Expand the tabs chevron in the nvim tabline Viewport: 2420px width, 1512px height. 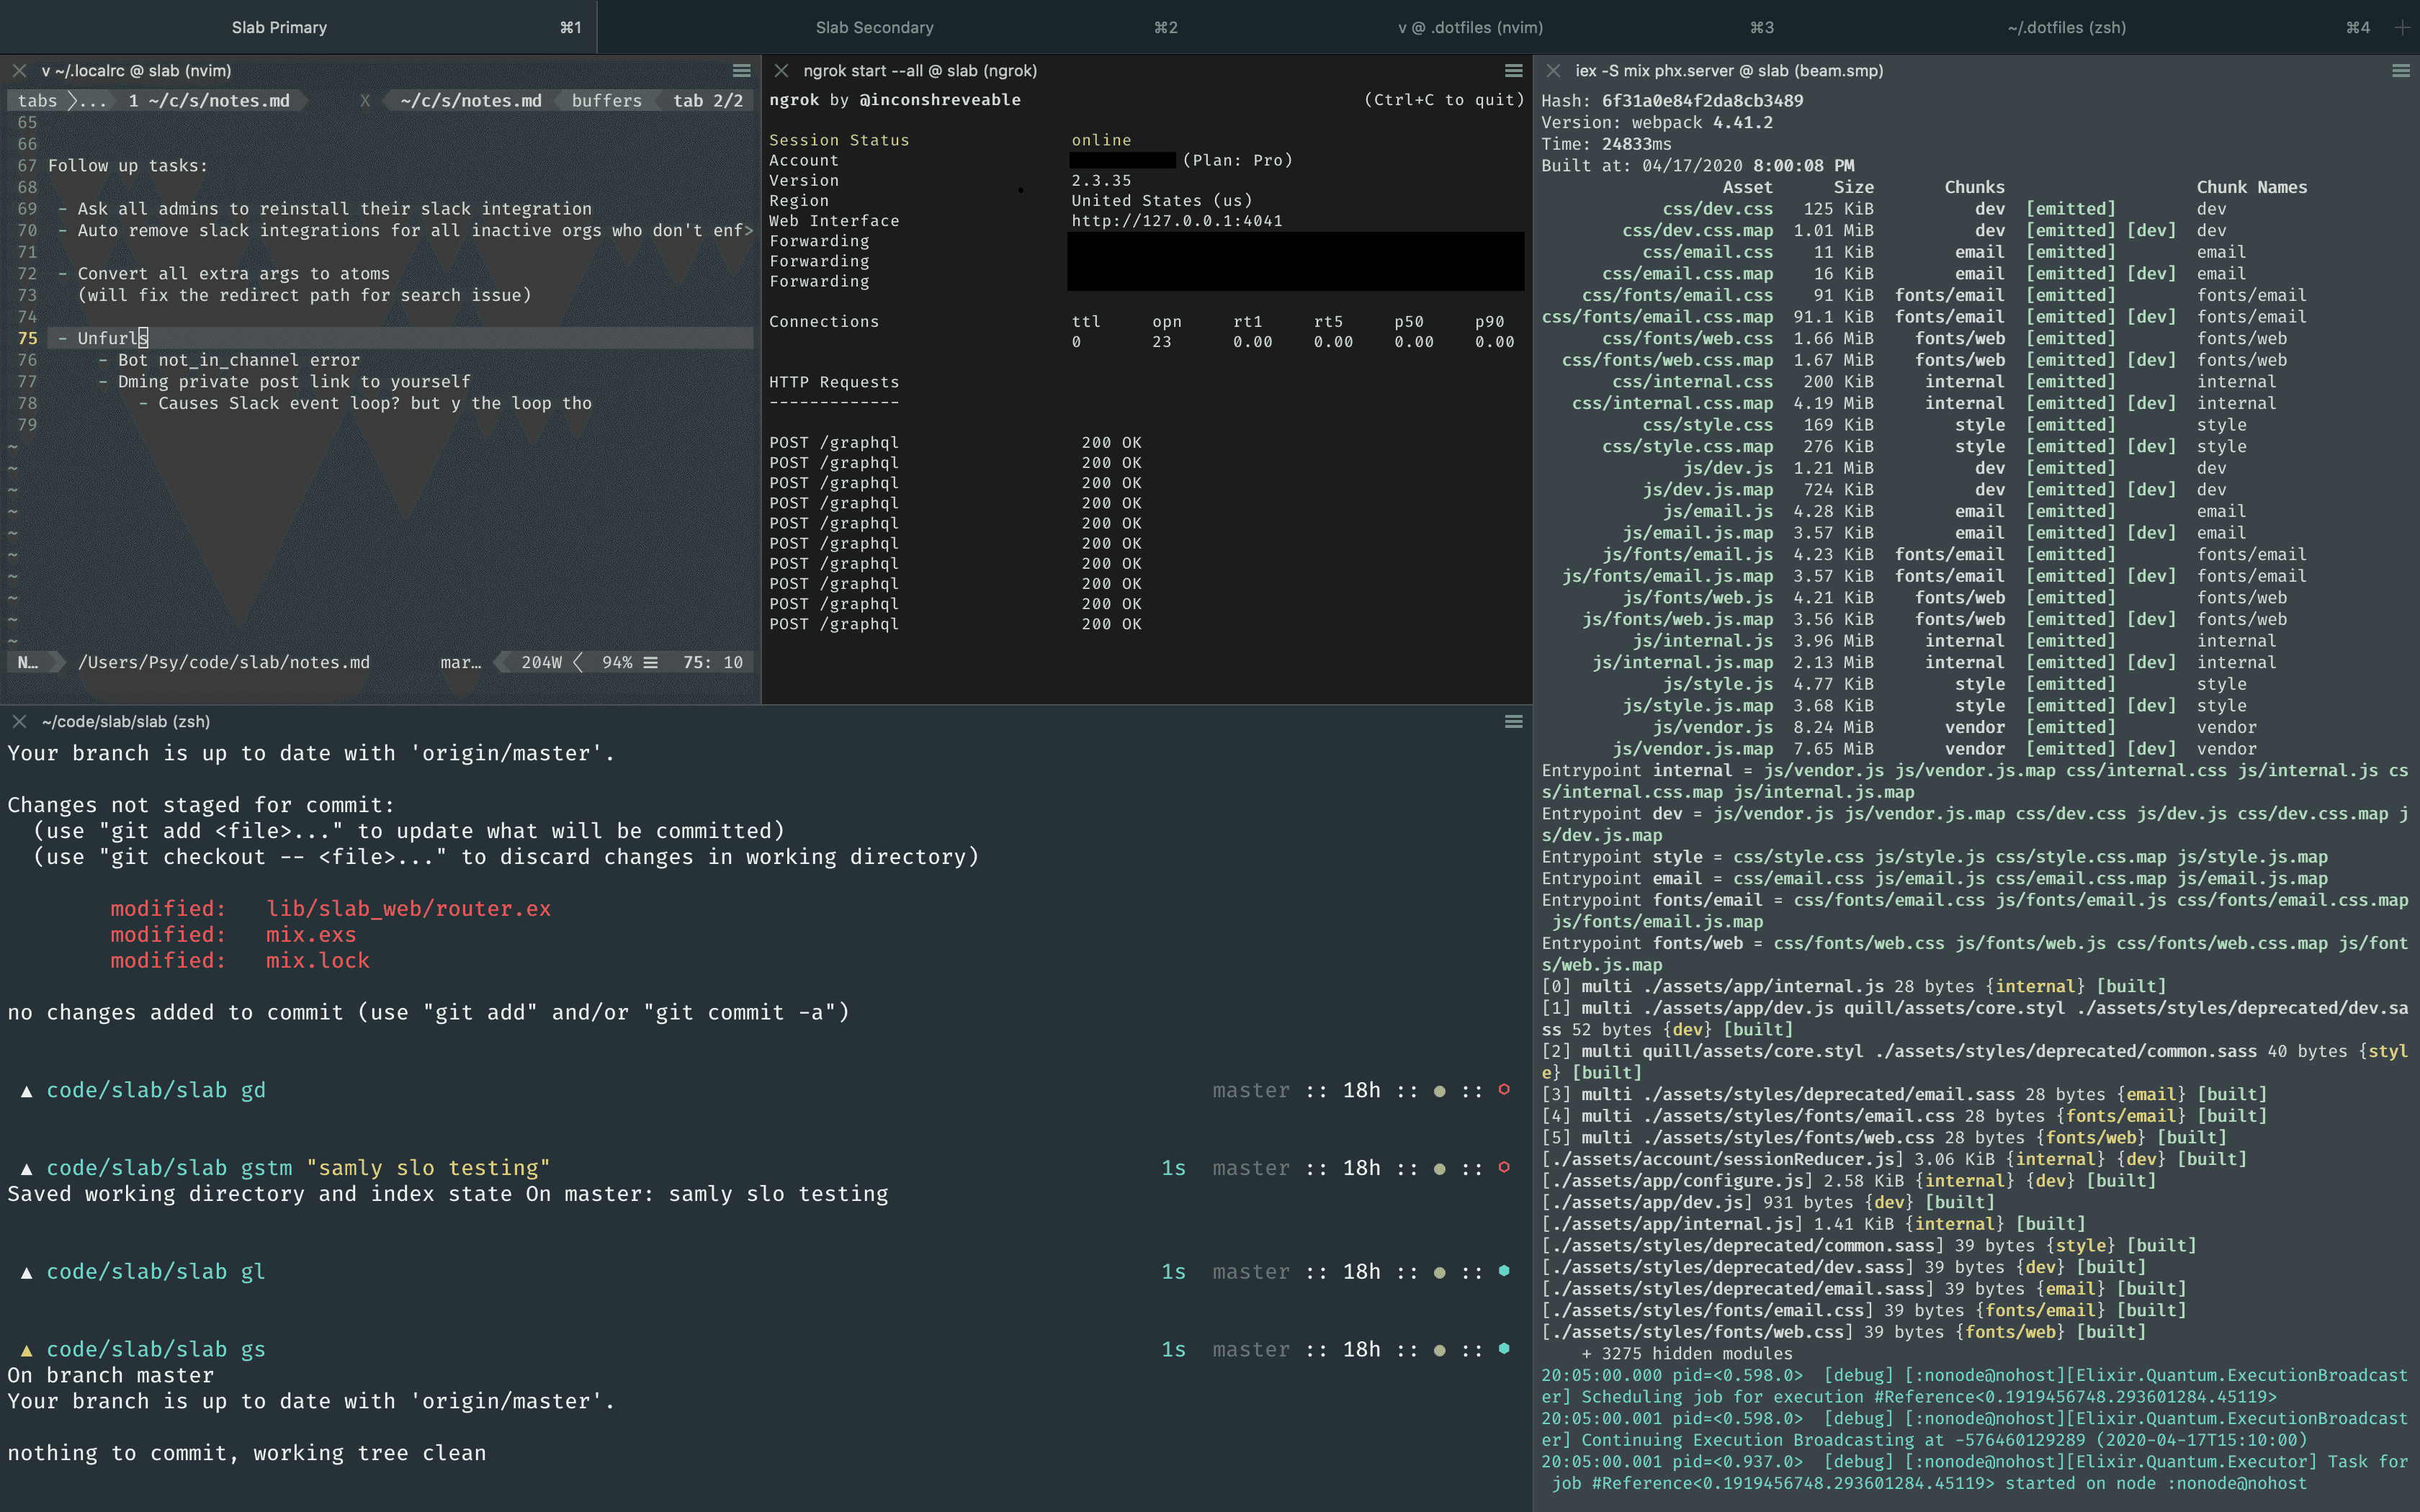tap(72, 100)
